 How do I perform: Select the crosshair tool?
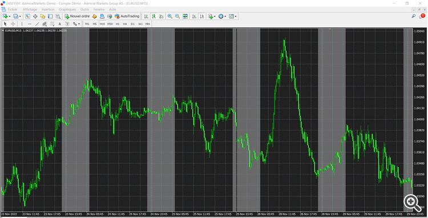13,24
